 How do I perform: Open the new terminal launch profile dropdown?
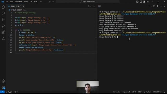[151, 6]
